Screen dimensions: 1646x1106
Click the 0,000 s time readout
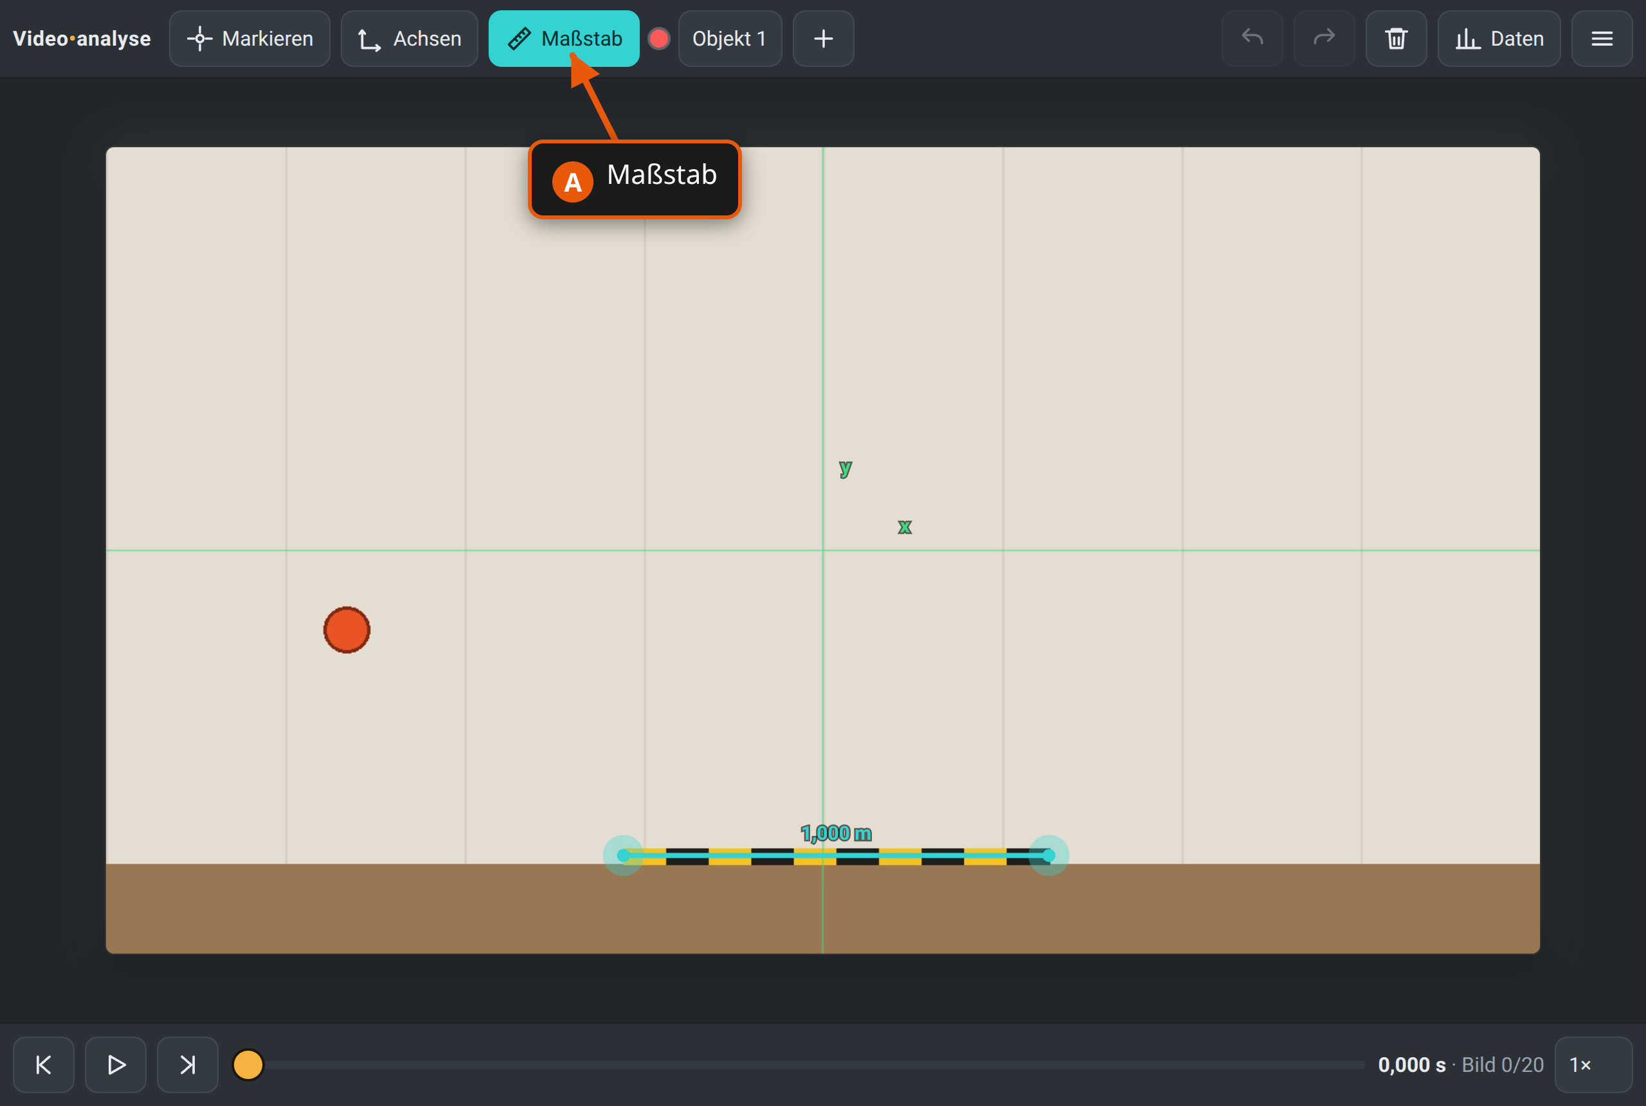1412,1064
